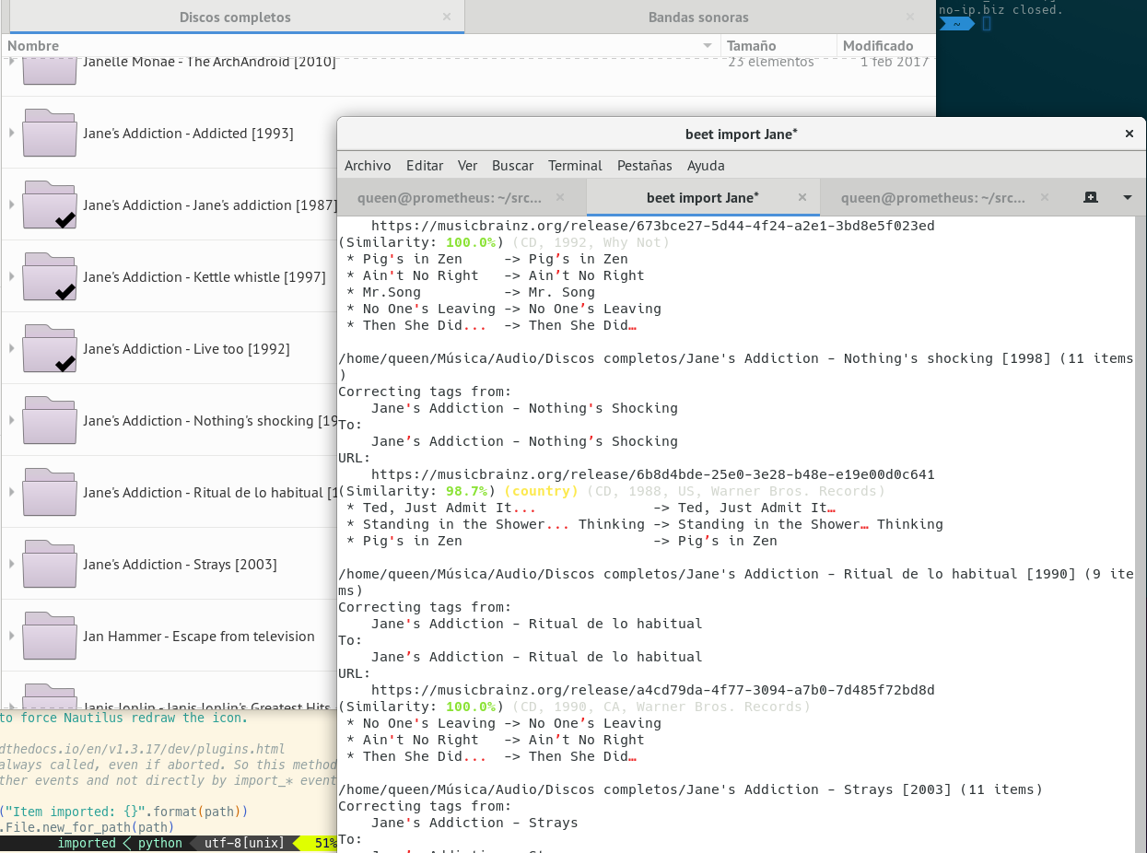Click "Jane's Addiction - Addicted [1993]" folder name
The width and height of the screenshot is (1147, 853).
point(188,134)
